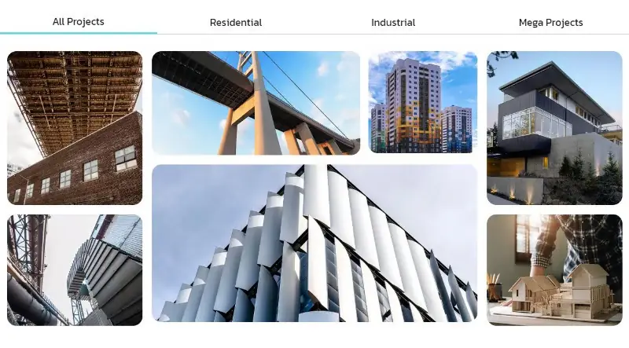View the suspension bridge project image
Screen dimensions: 629x348
[256, 103]
